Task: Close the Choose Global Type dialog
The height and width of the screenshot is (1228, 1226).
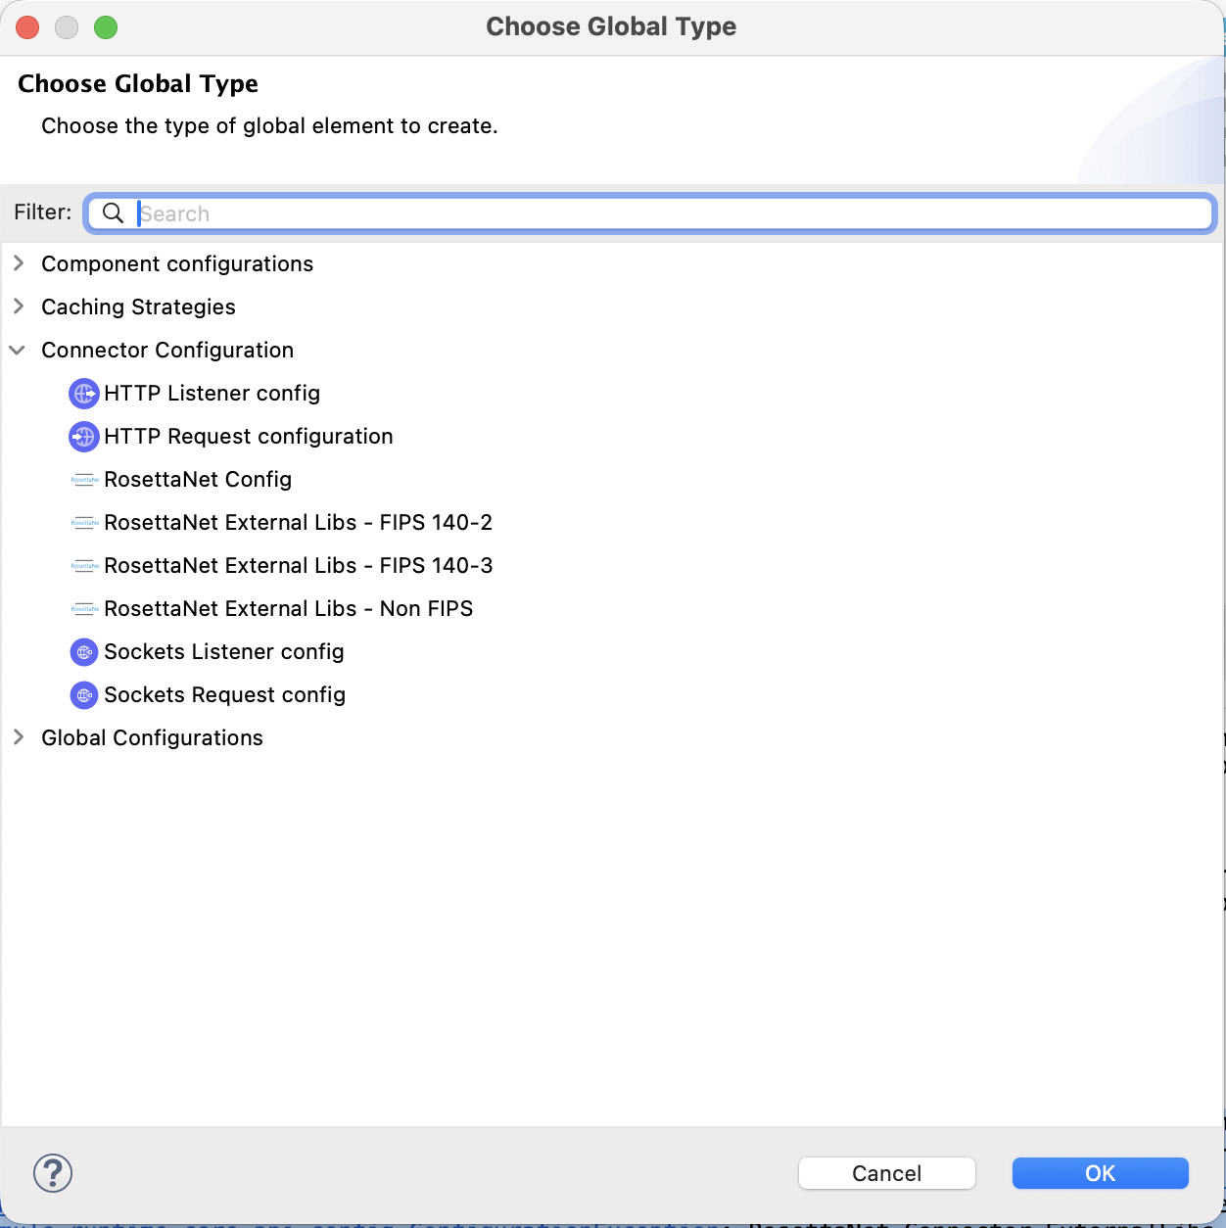Action: point(27,27)
